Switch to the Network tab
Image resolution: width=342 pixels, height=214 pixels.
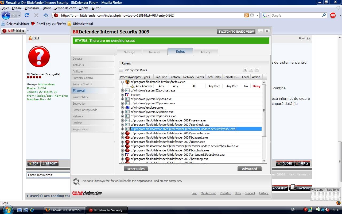pos(154,52)
